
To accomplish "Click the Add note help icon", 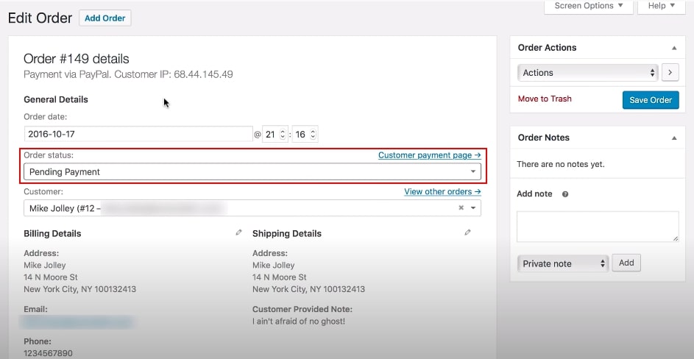I will (x=565, y=194).
